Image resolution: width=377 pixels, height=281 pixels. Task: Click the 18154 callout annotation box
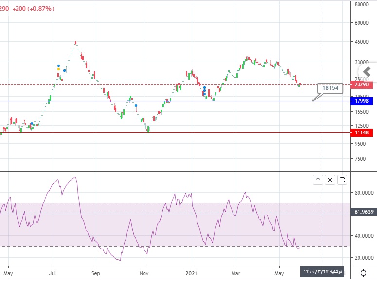click(x=330, y=88)
